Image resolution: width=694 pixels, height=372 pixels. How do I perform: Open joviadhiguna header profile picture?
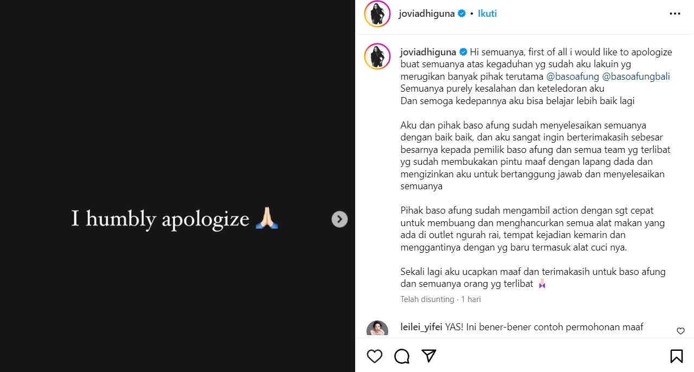[377, 14]
